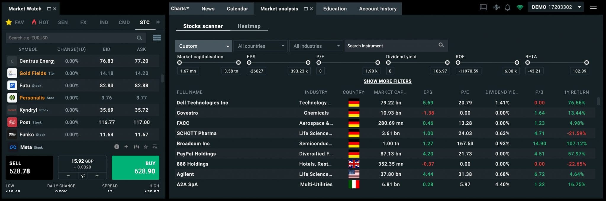Image resolution: width=606 pixels, height=201 pixels.
Task: Grab the EPS maximum slider handle
Action: 308,62
